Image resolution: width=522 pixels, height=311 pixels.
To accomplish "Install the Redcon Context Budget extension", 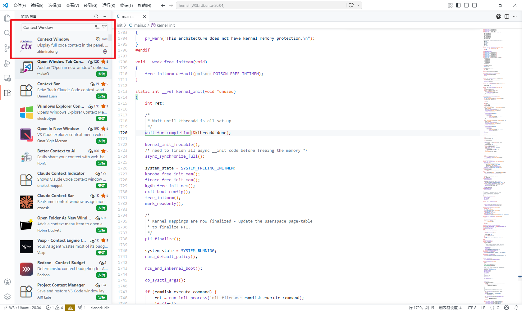I will coord(102,275).
